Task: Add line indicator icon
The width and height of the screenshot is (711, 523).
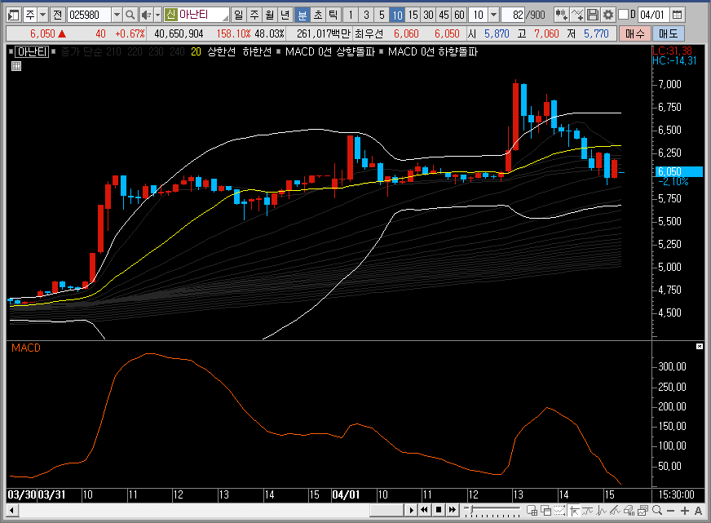Action: [x=577, y=15]
